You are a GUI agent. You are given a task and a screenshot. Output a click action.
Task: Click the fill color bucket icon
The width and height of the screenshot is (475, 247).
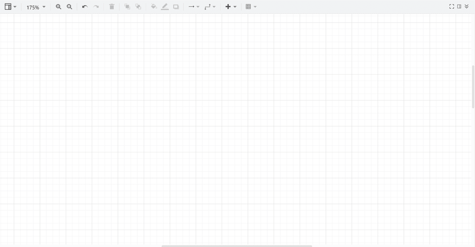(x=154, y=7)
